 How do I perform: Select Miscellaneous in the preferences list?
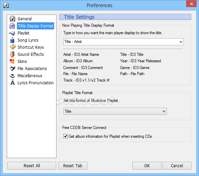coord(30,76)
